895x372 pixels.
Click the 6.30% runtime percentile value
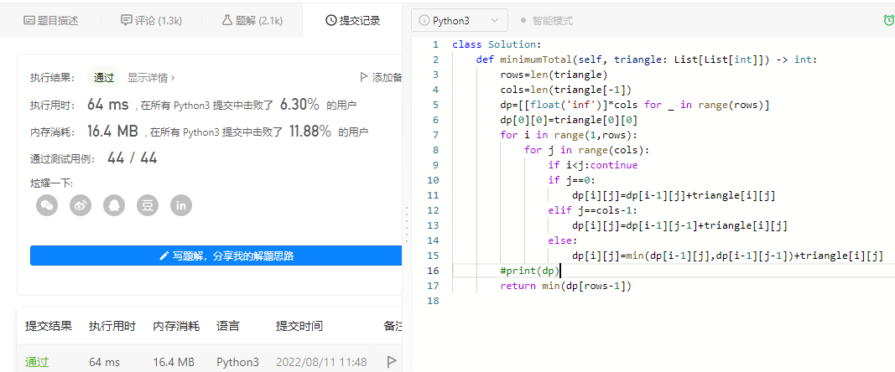pos(299,105)
